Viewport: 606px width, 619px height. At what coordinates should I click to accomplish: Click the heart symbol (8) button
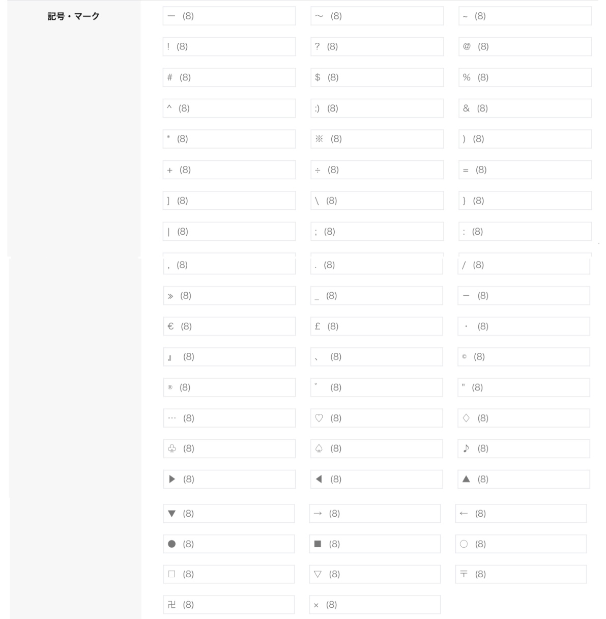377,418
